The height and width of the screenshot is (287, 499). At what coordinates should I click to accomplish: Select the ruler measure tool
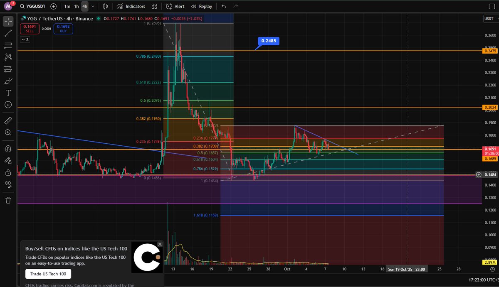coord(8,120)
